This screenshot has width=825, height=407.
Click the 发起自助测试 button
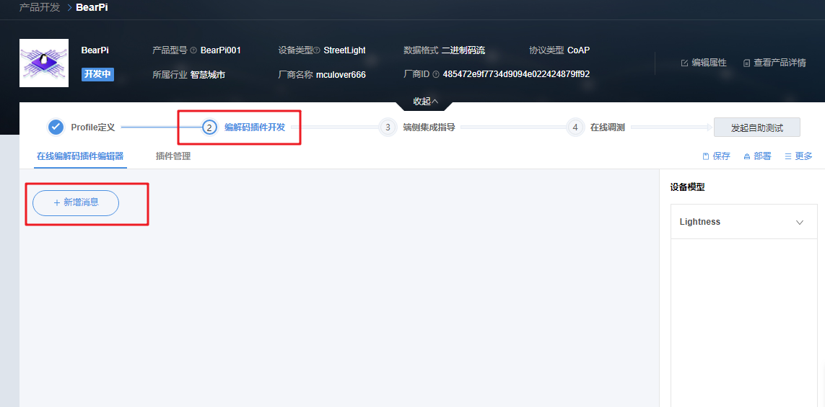pos(756,128)
